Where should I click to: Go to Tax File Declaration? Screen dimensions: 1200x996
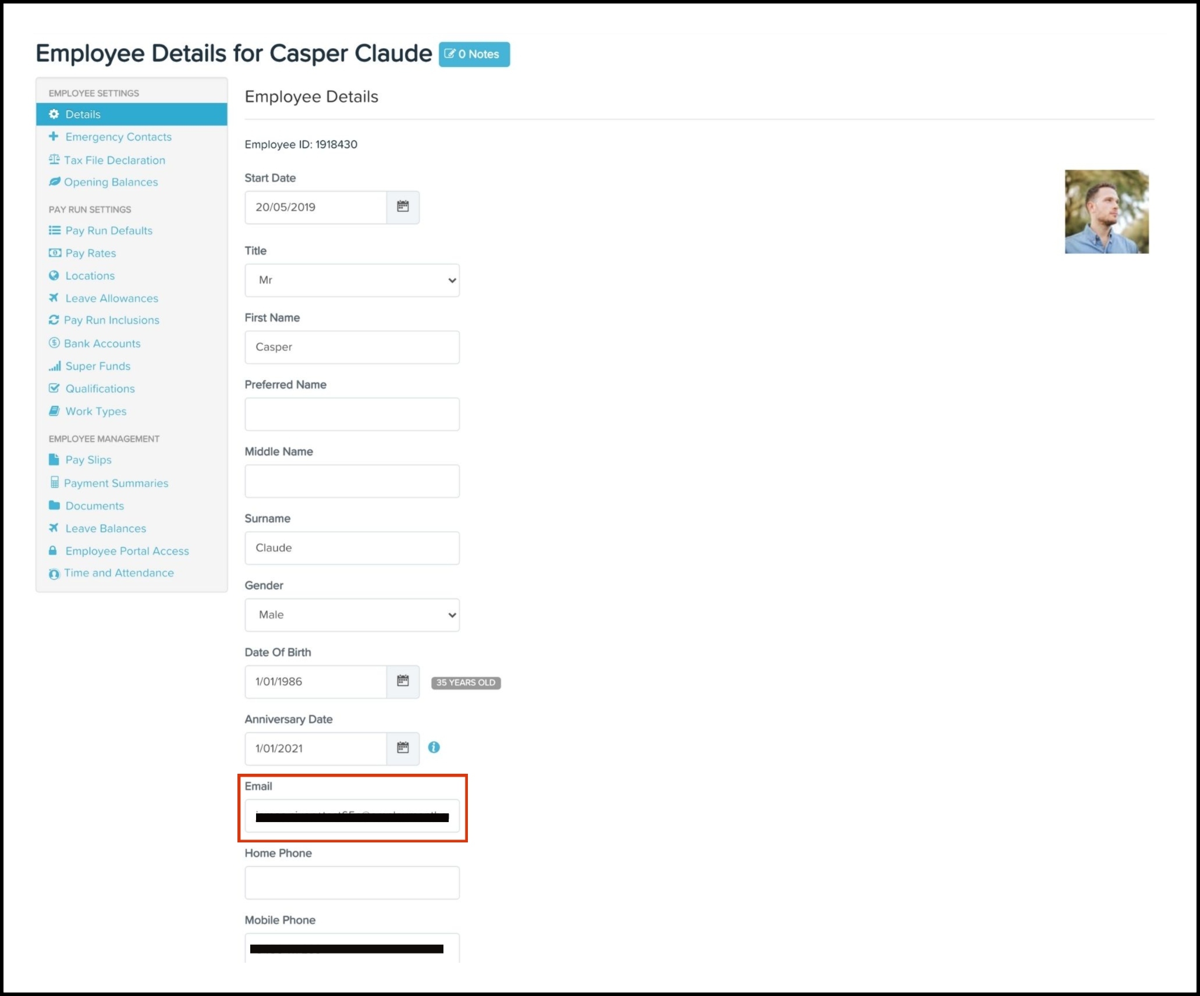pos(114,160)
